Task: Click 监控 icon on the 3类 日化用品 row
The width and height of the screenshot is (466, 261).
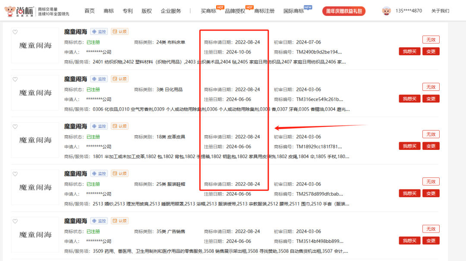Action: point(99,78)
